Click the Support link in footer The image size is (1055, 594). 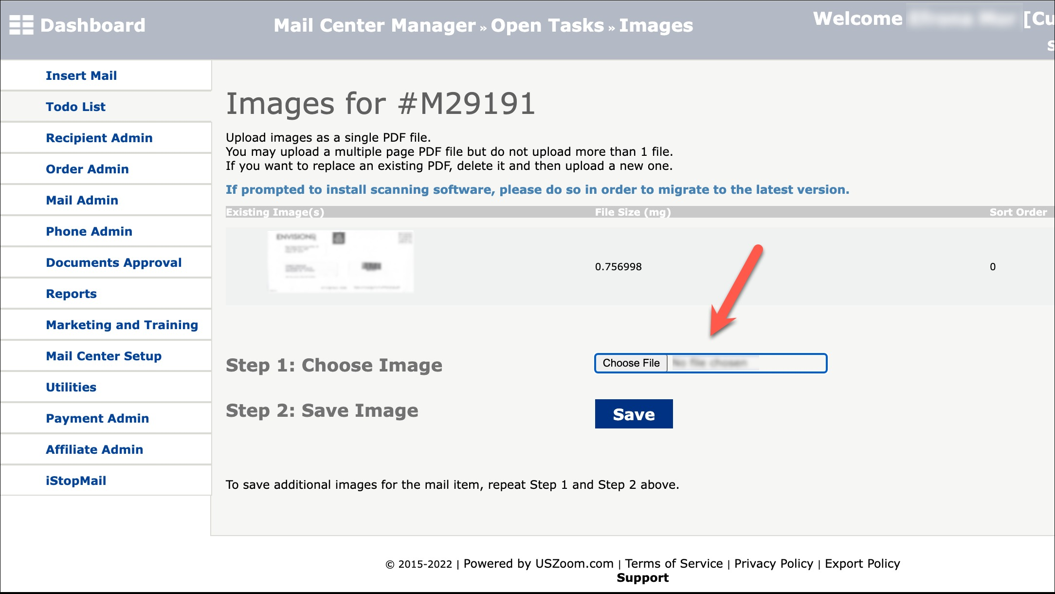[x=642, y=578]
